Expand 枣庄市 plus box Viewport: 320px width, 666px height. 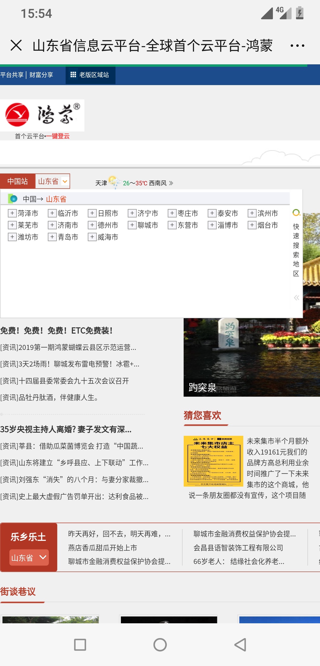pyautogui.click(x=172, y=213)
